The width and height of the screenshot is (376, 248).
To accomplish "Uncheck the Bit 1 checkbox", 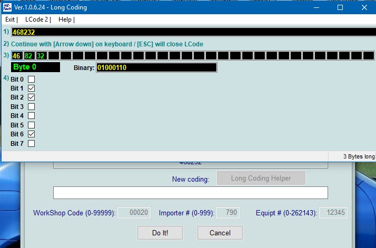I will pyautogui.click(x=31, y=88).
